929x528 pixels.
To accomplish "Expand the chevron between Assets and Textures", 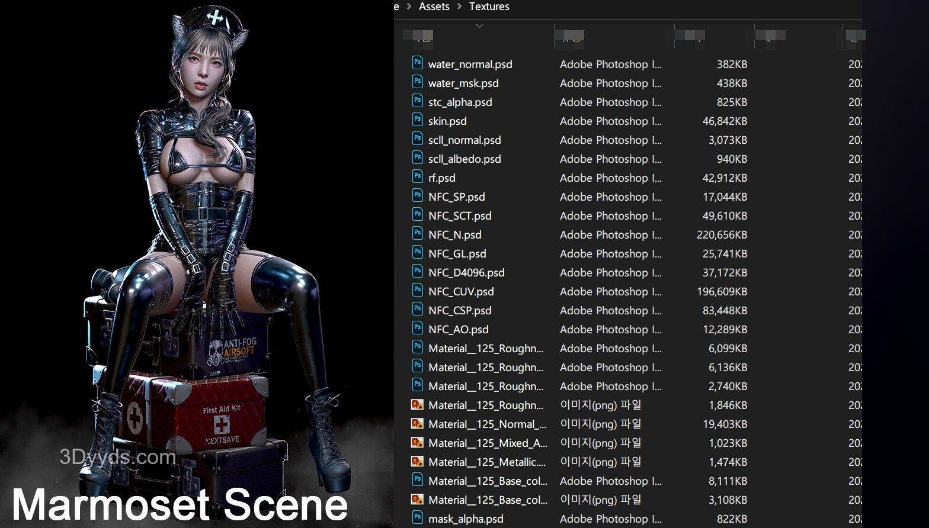I will (x=459, y=7).
